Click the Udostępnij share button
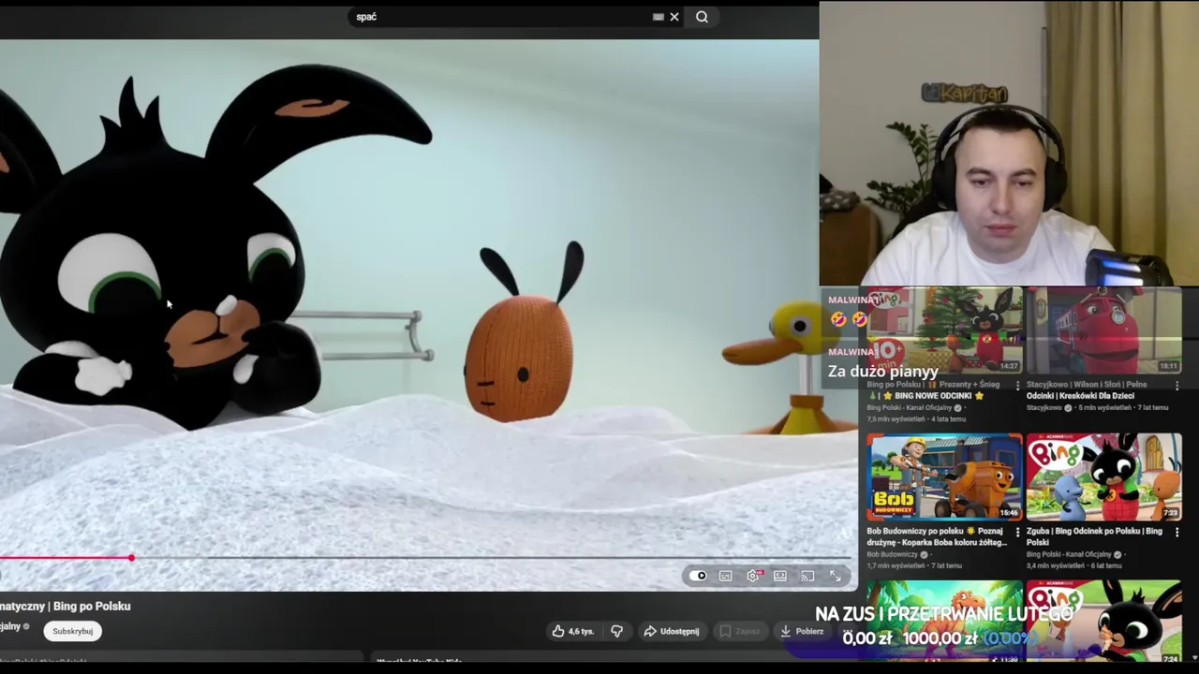The image size is (1199, 674). click(x=671, y=631)
